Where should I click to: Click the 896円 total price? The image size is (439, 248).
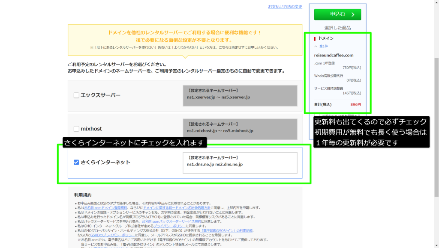point(355,104)
